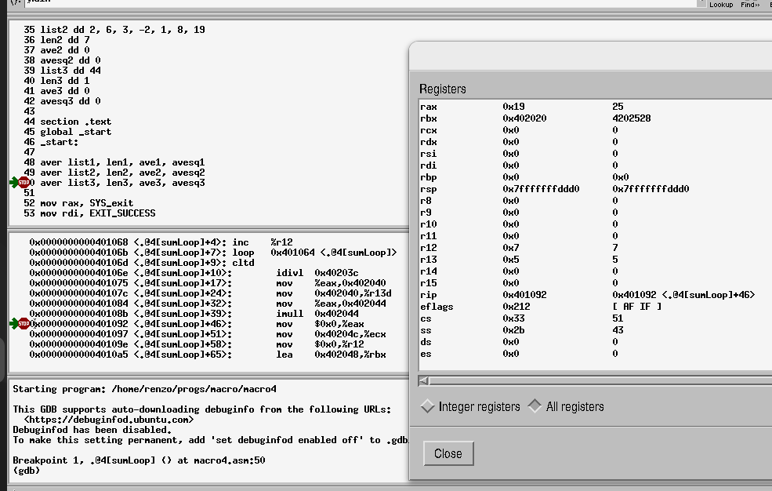Select the ds register row
Image resolution: width=772 pixels, height=491 pixels.
pyautogui.click(x=596, y=342)
